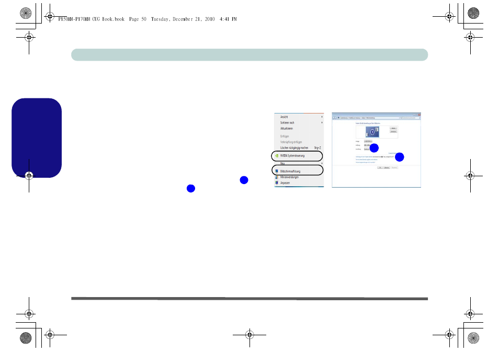Viewport: 499px width, 352px height.
Task: Select Löschen rückgängig machen entry
Action: tap(299, 147)
